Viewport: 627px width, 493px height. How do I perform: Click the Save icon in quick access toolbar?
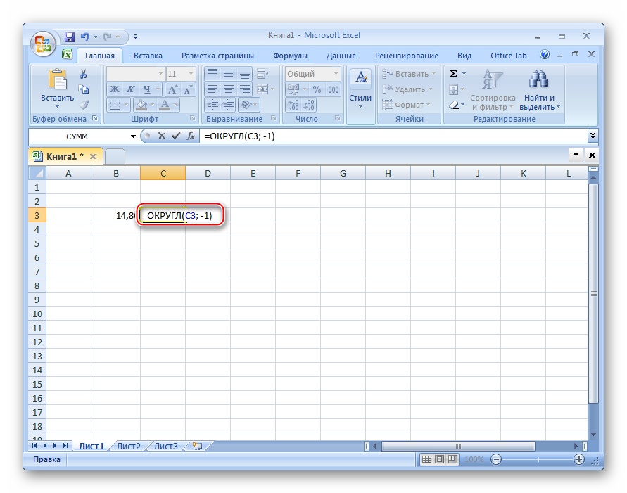coord(70,37)
